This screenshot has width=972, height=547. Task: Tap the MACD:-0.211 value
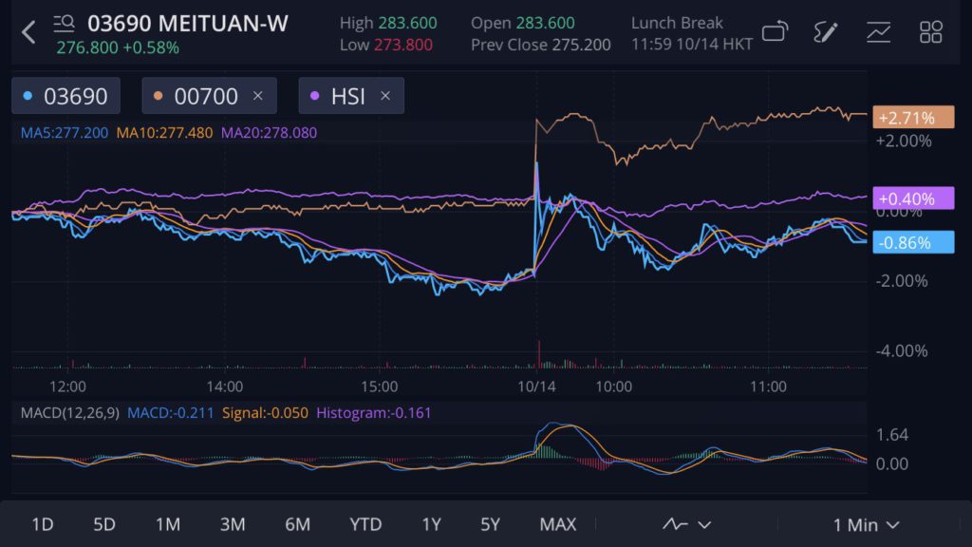[171, 413]
